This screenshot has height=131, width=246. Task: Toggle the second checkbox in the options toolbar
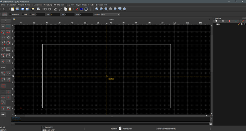(x=22, y=14)
